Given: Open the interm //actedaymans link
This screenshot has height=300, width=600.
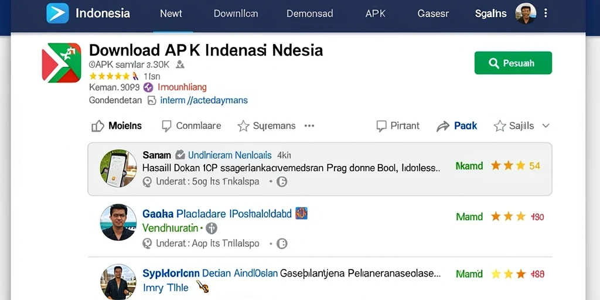Looking at the screenshot, I should tap(204, 101).
